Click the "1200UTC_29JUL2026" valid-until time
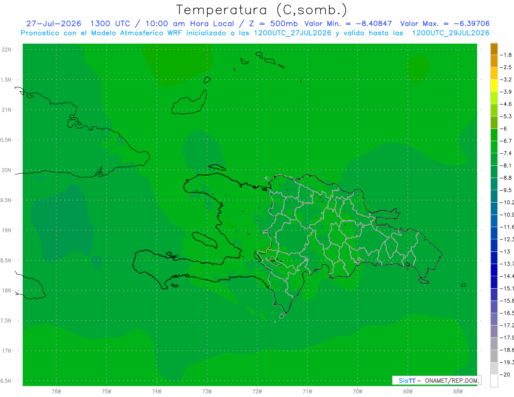The image size is (514, 397). coord(450,33)
